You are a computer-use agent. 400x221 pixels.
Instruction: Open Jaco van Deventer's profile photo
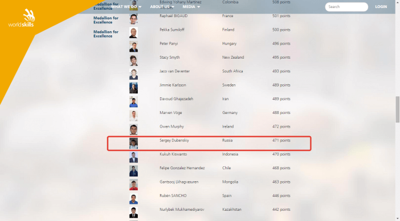(x=133, y=74)
